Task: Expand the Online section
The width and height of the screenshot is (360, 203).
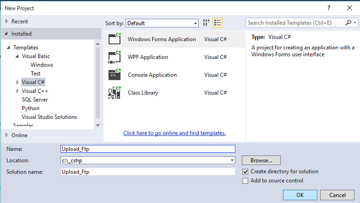Action: 7,135
